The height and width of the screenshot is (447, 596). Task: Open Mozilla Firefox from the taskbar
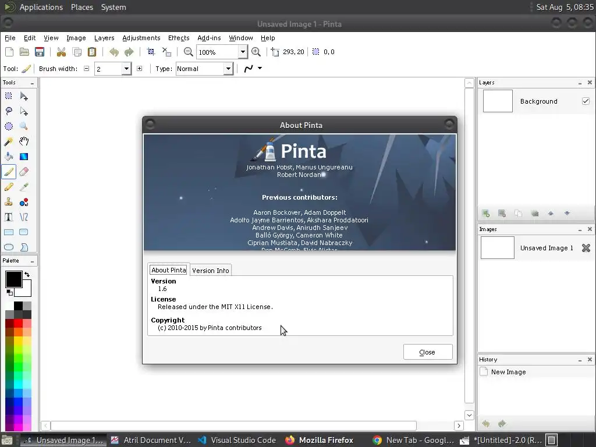pos(319,440)
